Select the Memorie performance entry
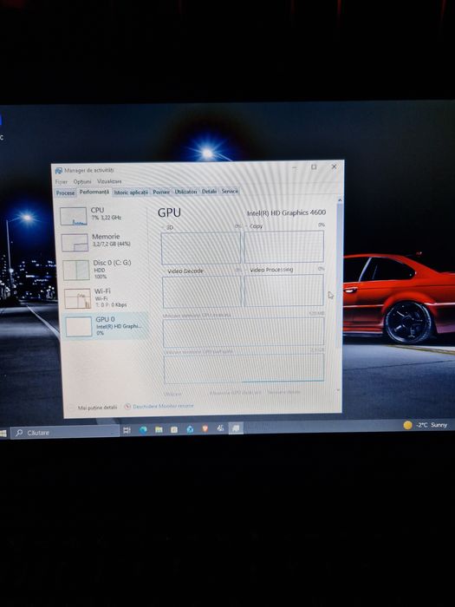Viewport: 455px width, 607px height. [103, 242]
